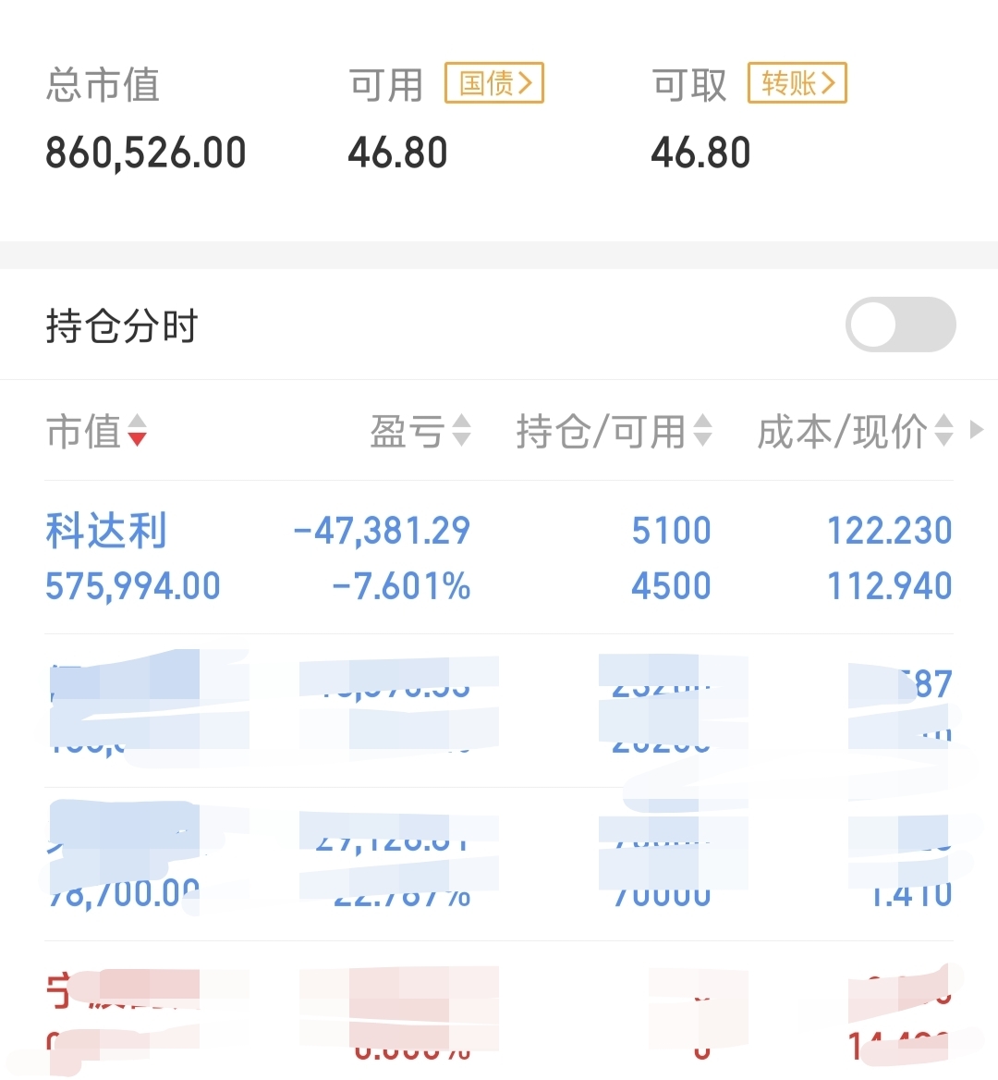This screenshot has height=1080, width=998.
Task: Sort by 盈亏 using its arrows
Action: [461, 431]
